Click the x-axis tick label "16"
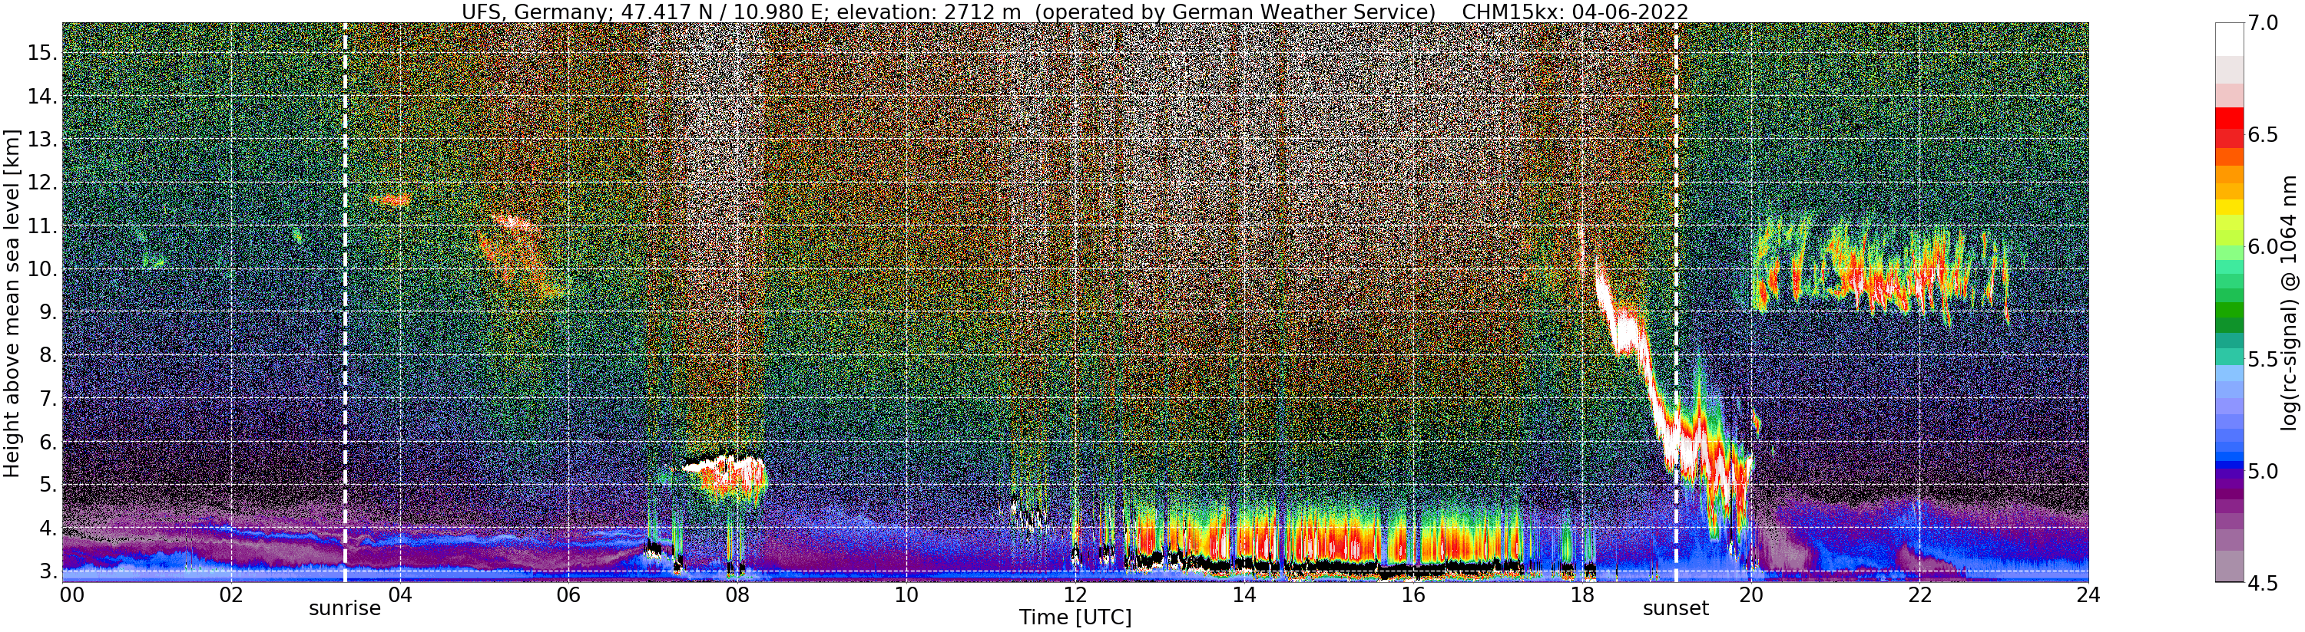 coord(1413,595)
